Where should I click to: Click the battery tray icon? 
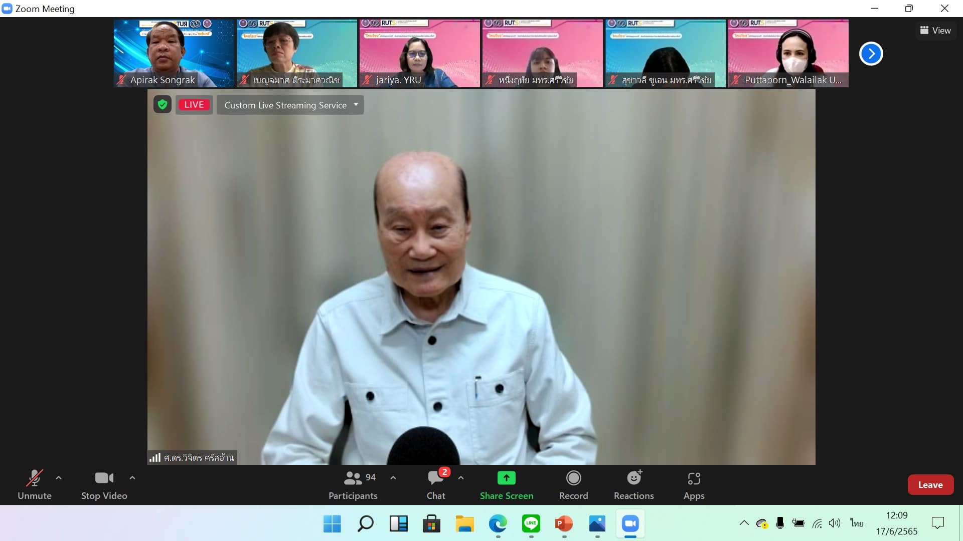tap(798, 523)
